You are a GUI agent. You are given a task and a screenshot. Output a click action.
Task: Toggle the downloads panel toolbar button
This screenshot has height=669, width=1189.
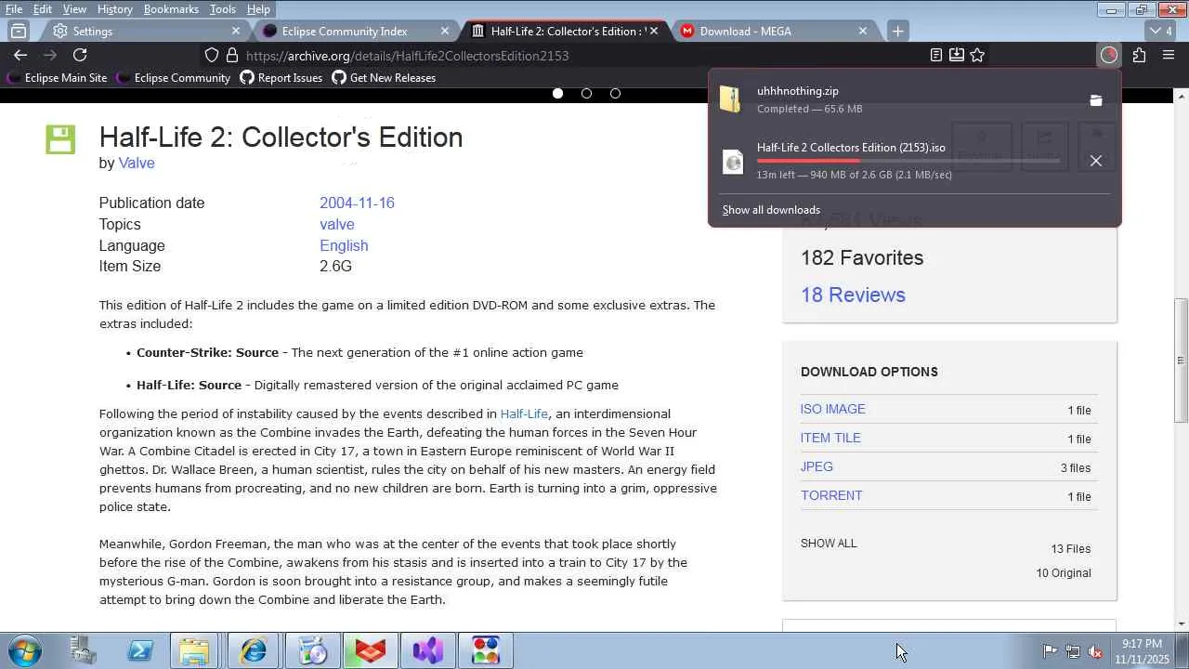coord(1109,55)
